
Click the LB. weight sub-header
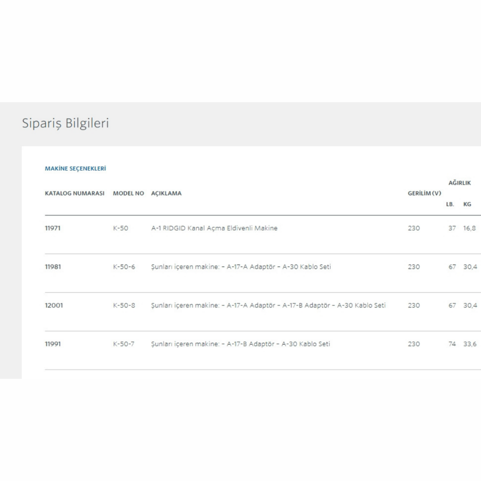point(449,204)
